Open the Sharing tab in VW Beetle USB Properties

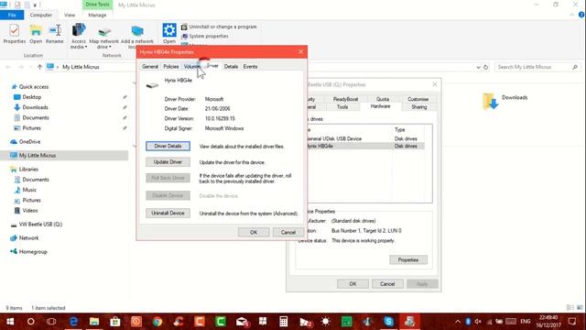click(x=419, y=107)
